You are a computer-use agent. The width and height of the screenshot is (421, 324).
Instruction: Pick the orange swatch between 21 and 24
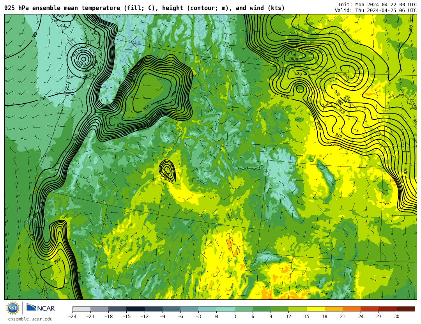(x=352, y=309)
